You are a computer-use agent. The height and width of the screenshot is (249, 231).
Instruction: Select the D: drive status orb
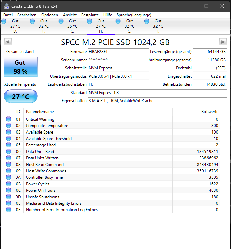[x=4, y=21]
